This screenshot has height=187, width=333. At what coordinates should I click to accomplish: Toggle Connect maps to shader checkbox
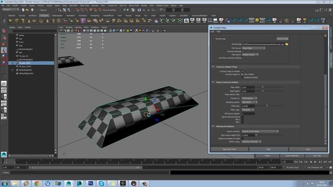243,71
